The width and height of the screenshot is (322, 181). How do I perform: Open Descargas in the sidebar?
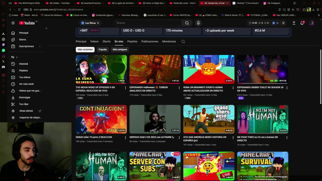pyautogui.click(x=24, y=97)
